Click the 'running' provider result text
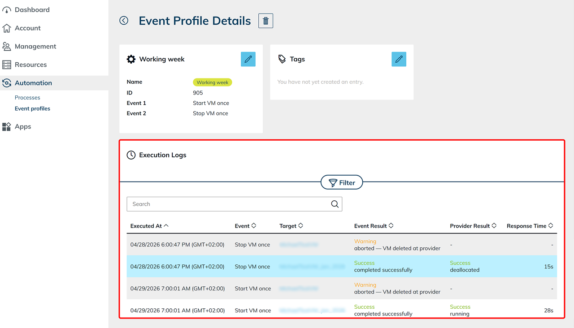574x328 pixels. click(460, 314)
